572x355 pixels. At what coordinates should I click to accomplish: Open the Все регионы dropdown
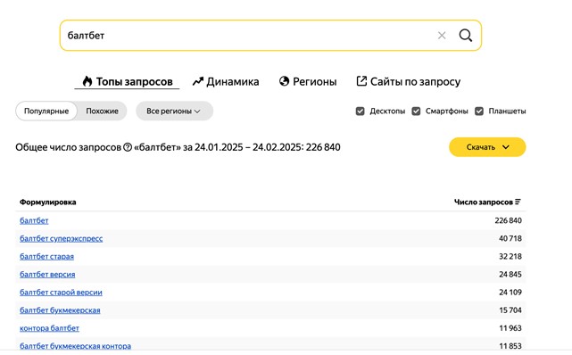tap(174, 111)
